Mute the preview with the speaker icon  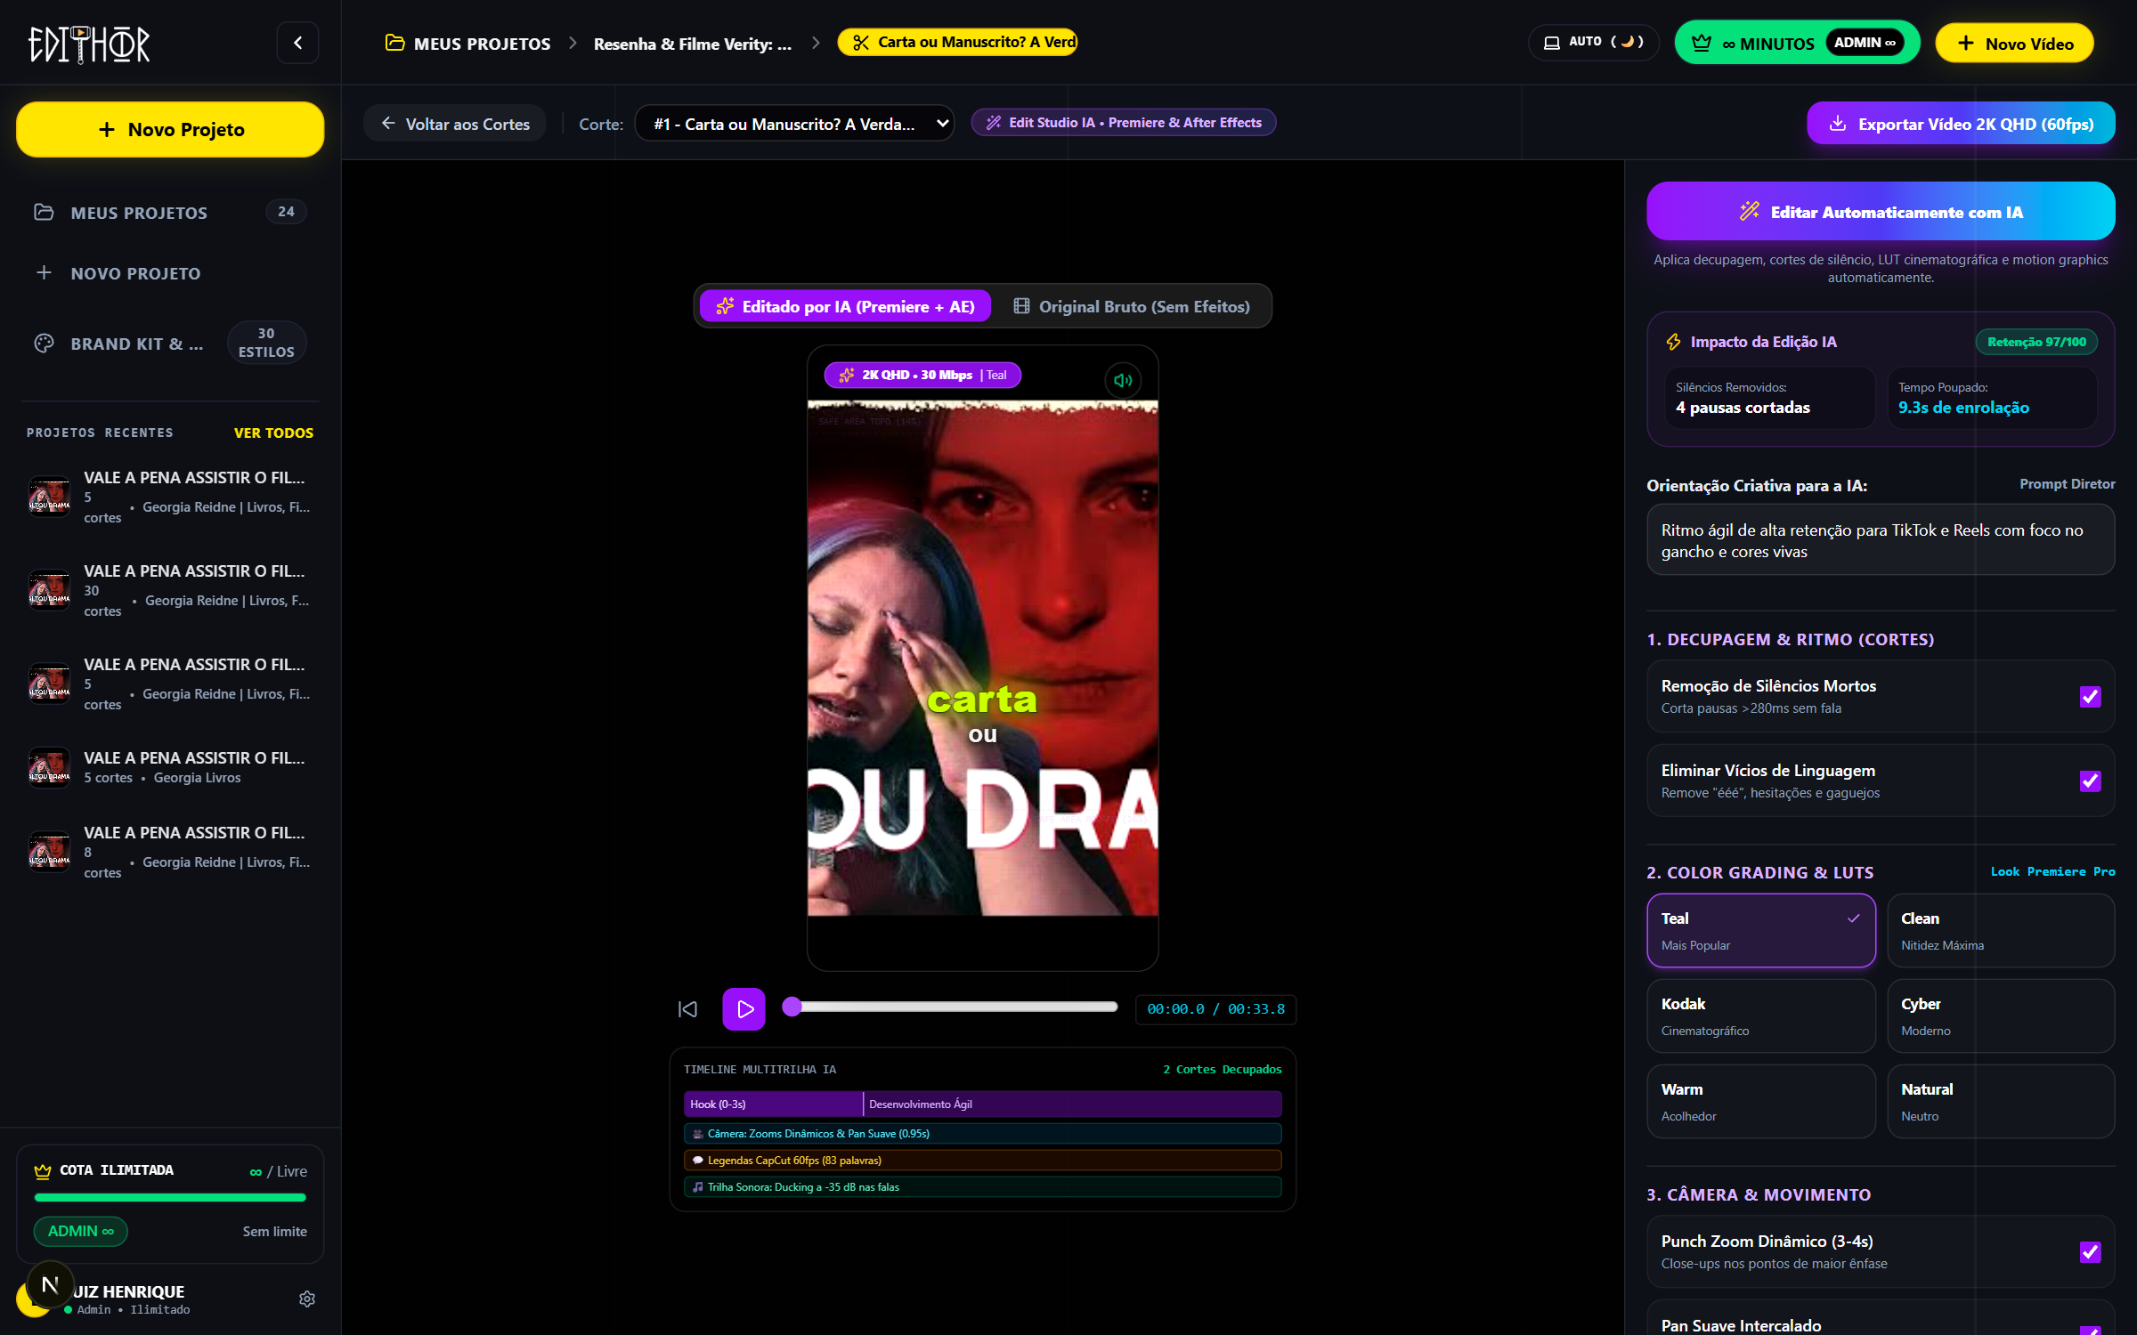point(1123,380)
